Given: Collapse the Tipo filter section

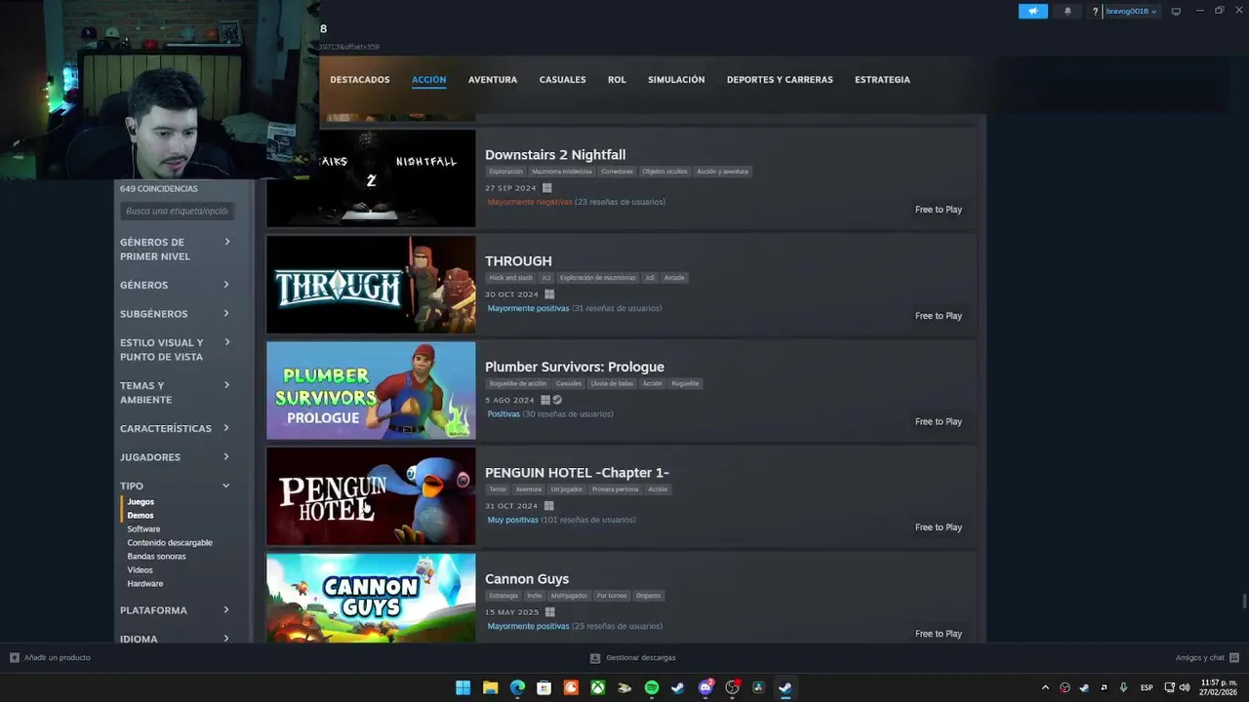Looking at the screenshot, I should tap(176, 486).
